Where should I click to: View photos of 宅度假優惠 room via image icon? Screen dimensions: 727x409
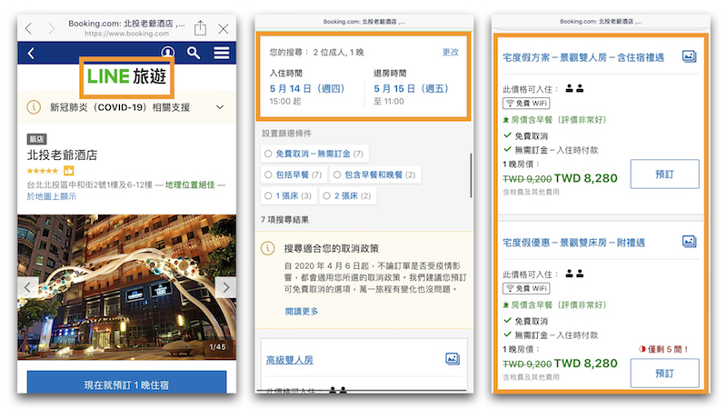(689, 242)
